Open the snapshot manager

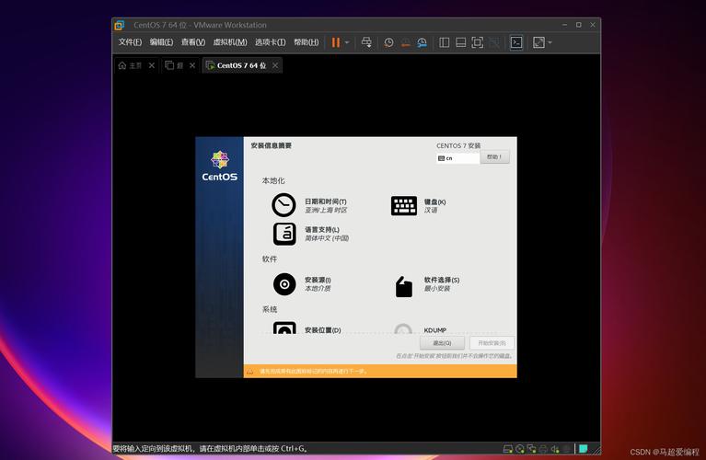coord(422,42)
